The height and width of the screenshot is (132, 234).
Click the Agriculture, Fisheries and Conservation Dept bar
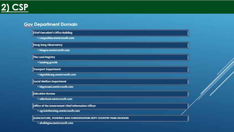[111, 118]
